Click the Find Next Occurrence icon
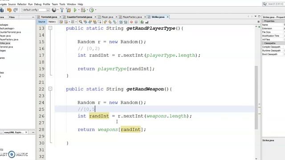 [x=90, y=22]
